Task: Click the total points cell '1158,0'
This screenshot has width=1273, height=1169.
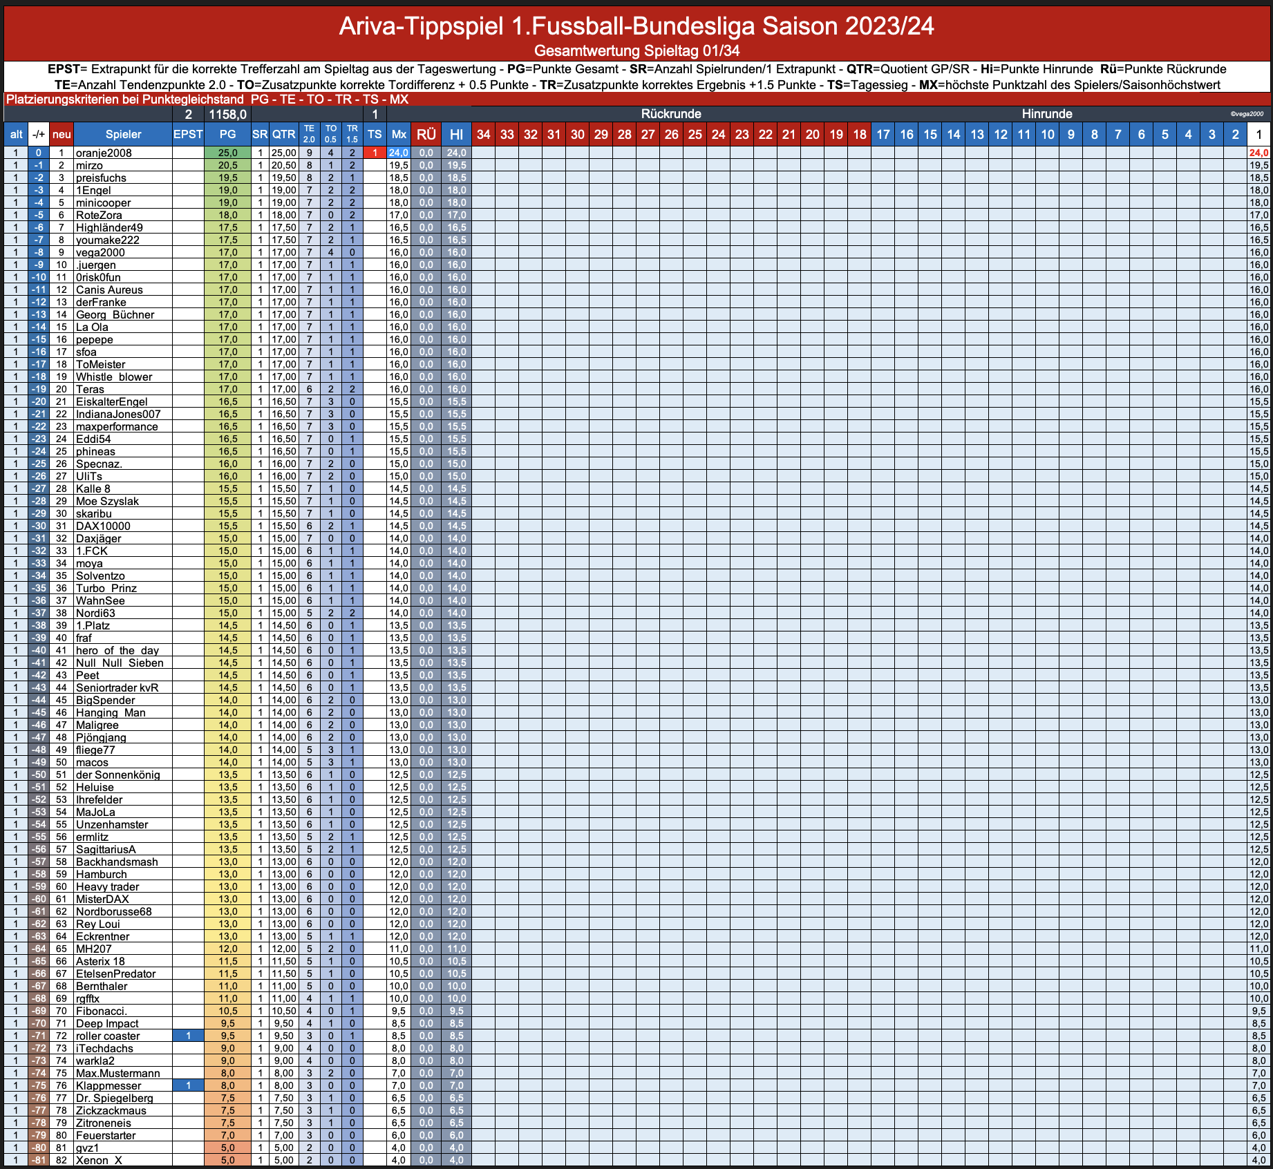Action: [x=227, y=114]
